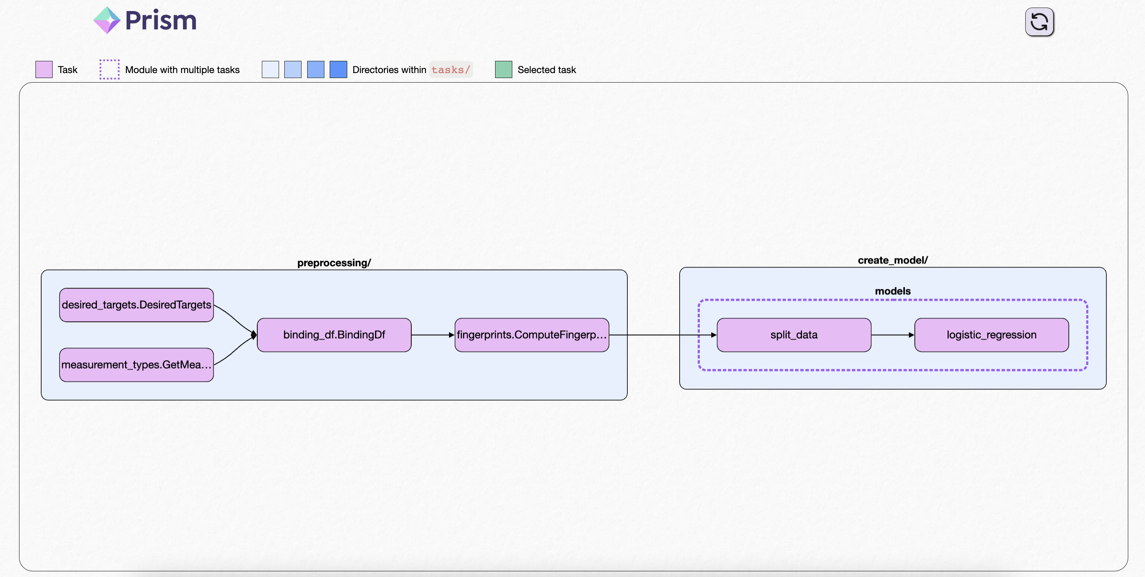Select the desired_targets.DesiredTargets task node

click(x=136, y=305)
